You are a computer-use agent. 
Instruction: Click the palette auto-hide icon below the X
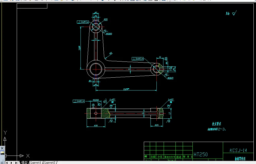(2, 153)
